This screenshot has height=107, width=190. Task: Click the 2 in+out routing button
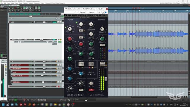pyautogui.click(x=91, y=12)
